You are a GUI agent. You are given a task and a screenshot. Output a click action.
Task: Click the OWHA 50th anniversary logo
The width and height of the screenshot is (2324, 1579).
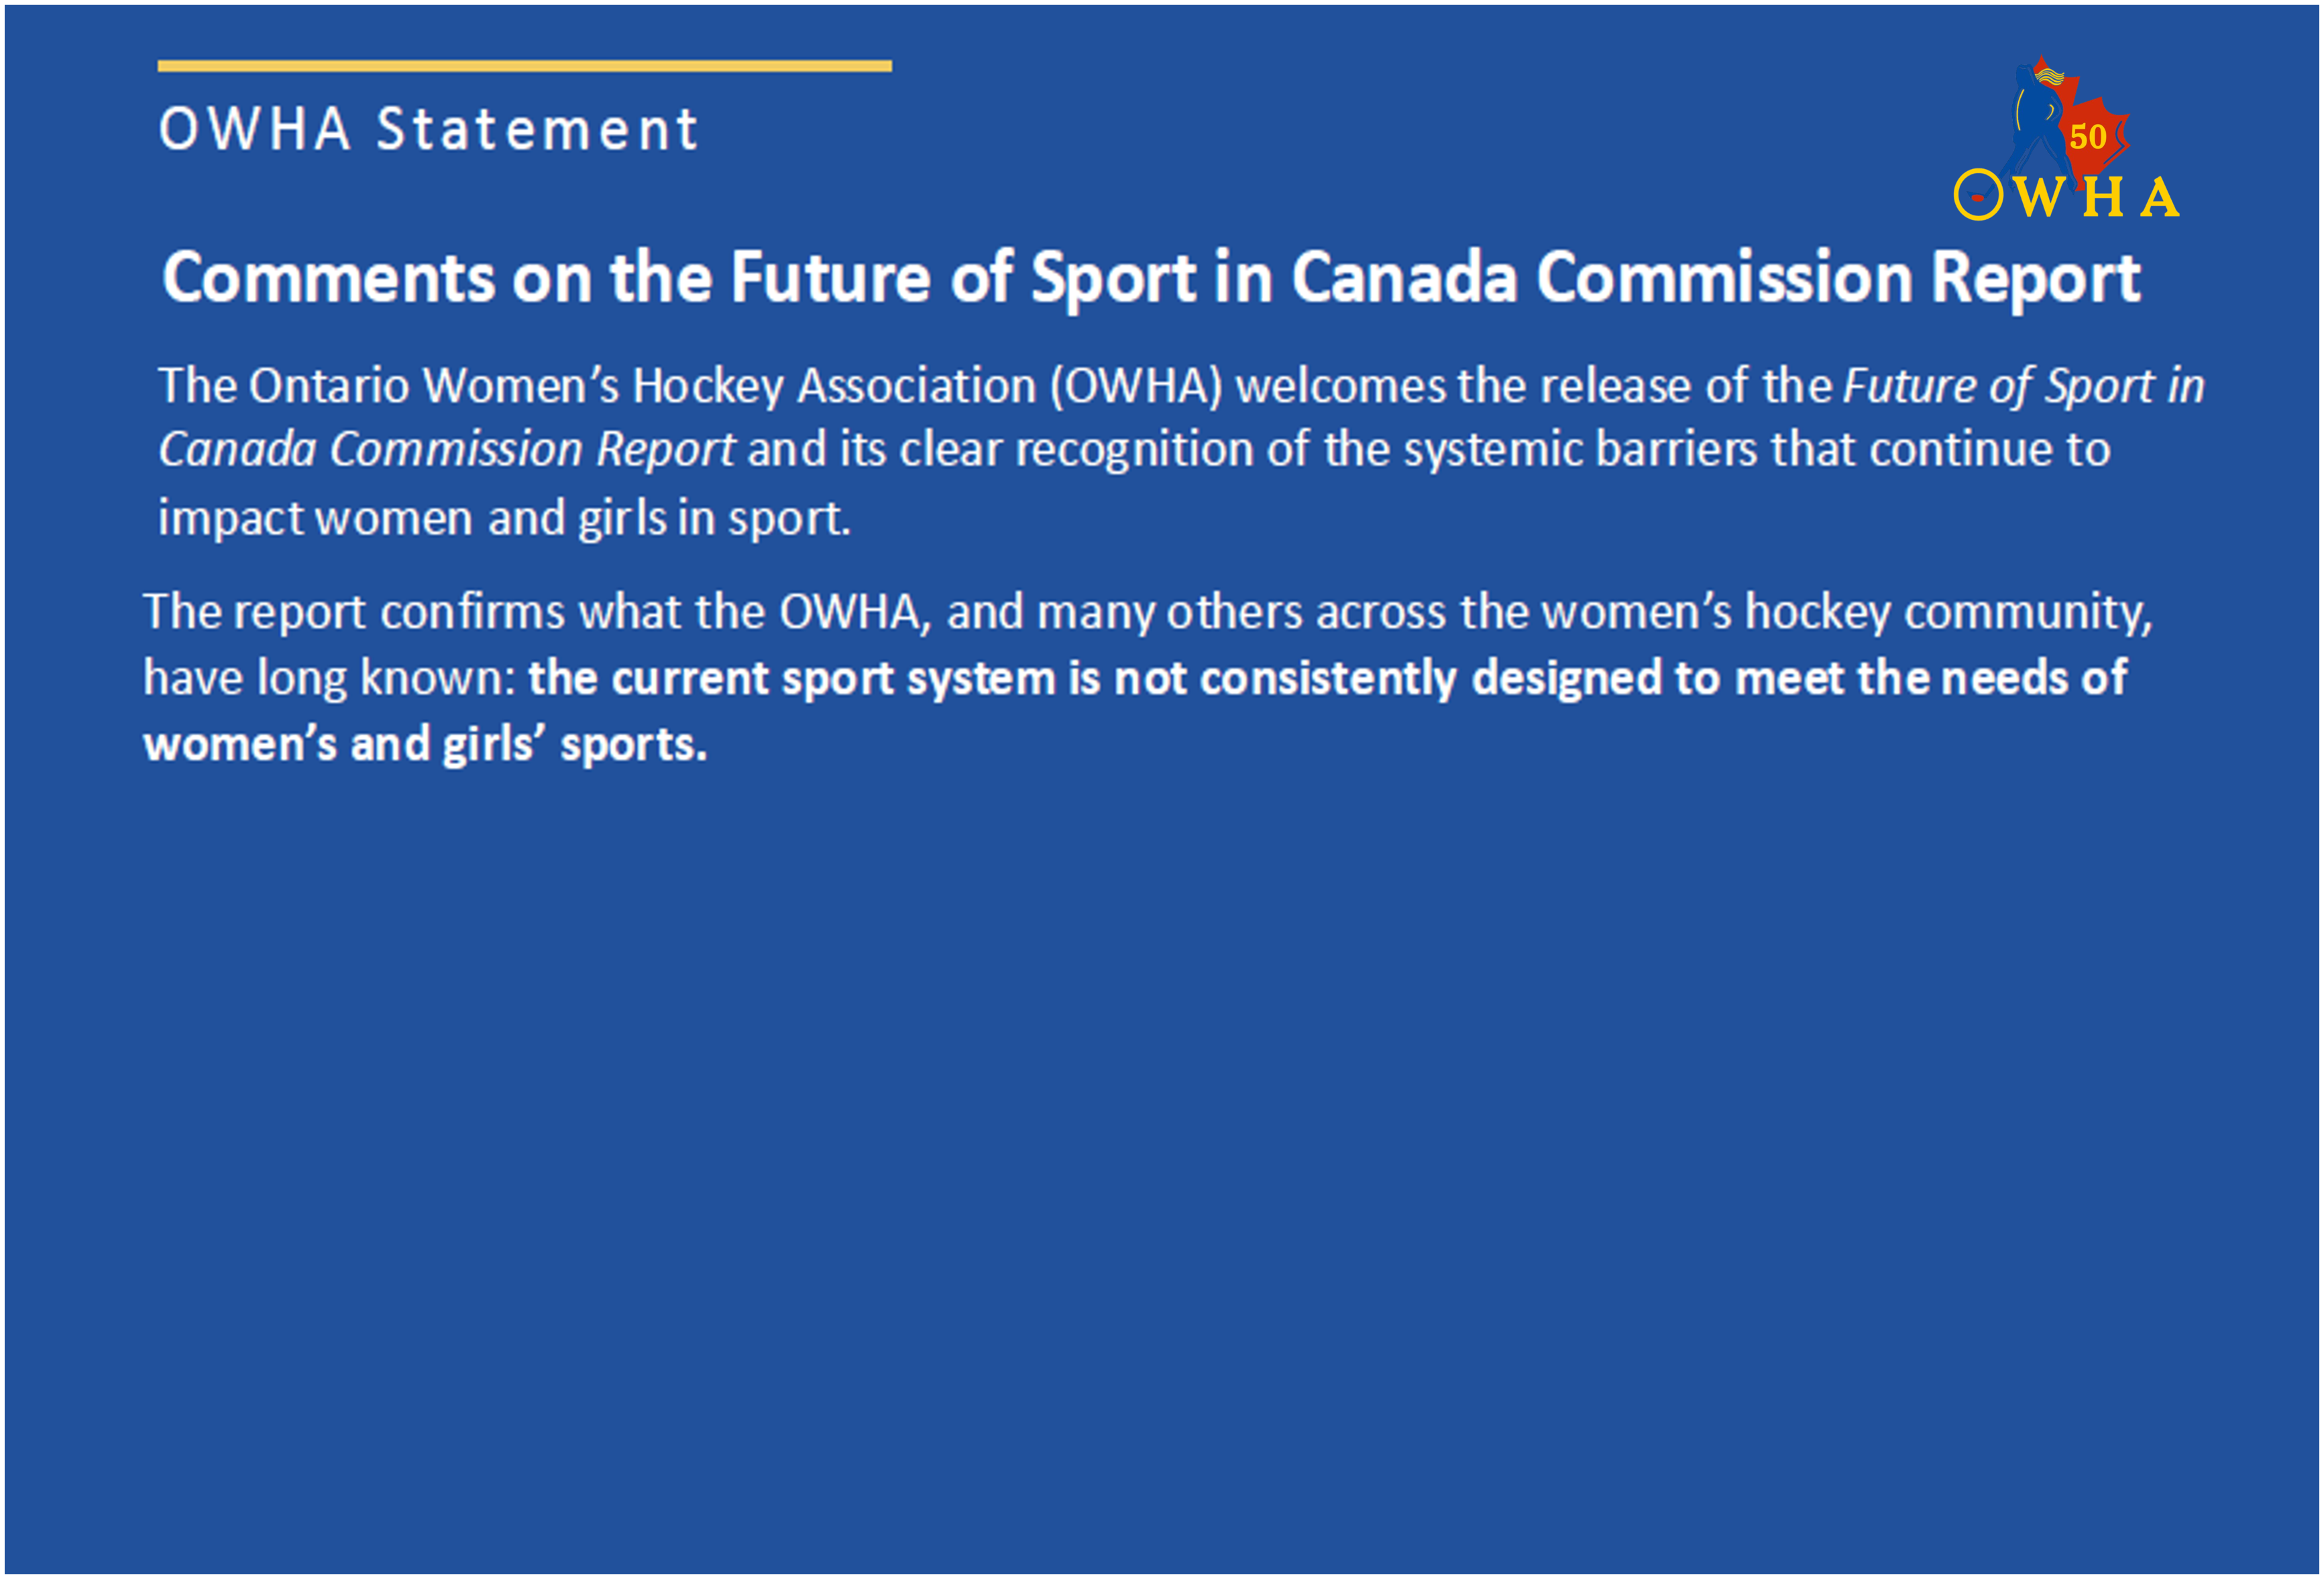2066,140
